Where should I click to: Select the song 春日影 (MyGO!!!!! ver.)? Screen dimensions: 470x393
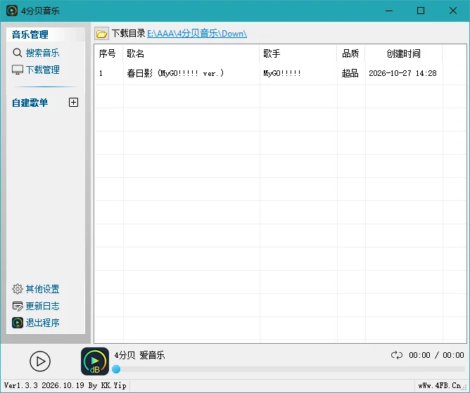(x=175, y=73)
